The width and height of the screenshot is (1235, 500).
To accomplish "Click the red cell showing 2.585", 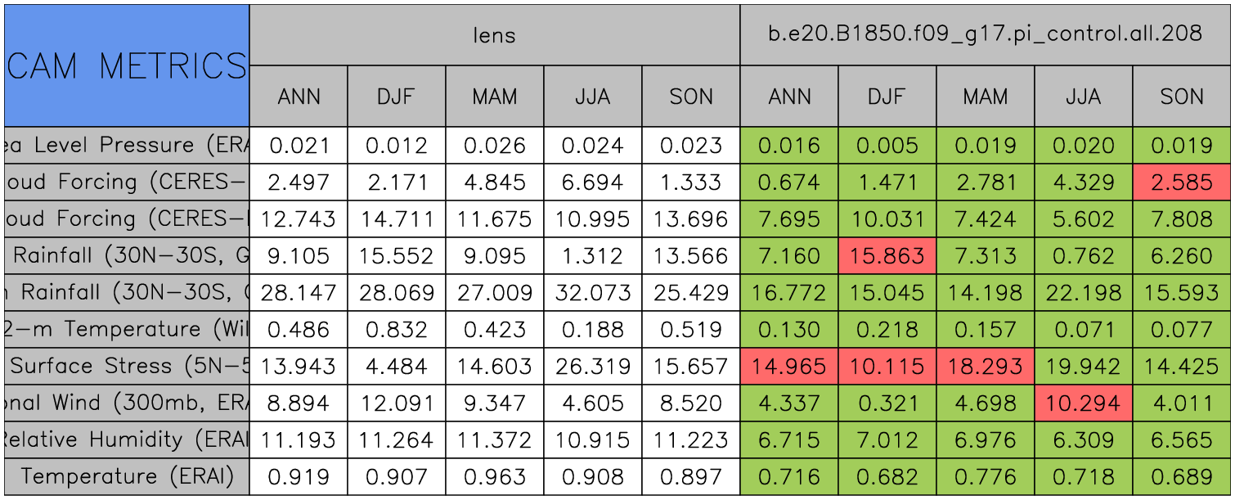I will pyautogui.click(x=1182, y=182).
